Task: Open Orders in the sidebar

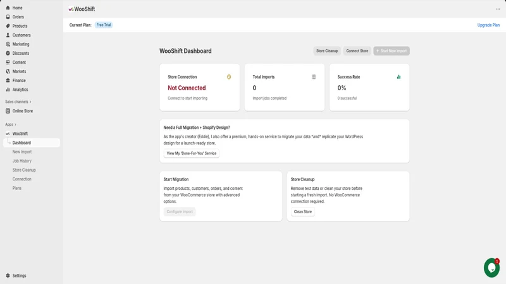Action: pos(18,17)
